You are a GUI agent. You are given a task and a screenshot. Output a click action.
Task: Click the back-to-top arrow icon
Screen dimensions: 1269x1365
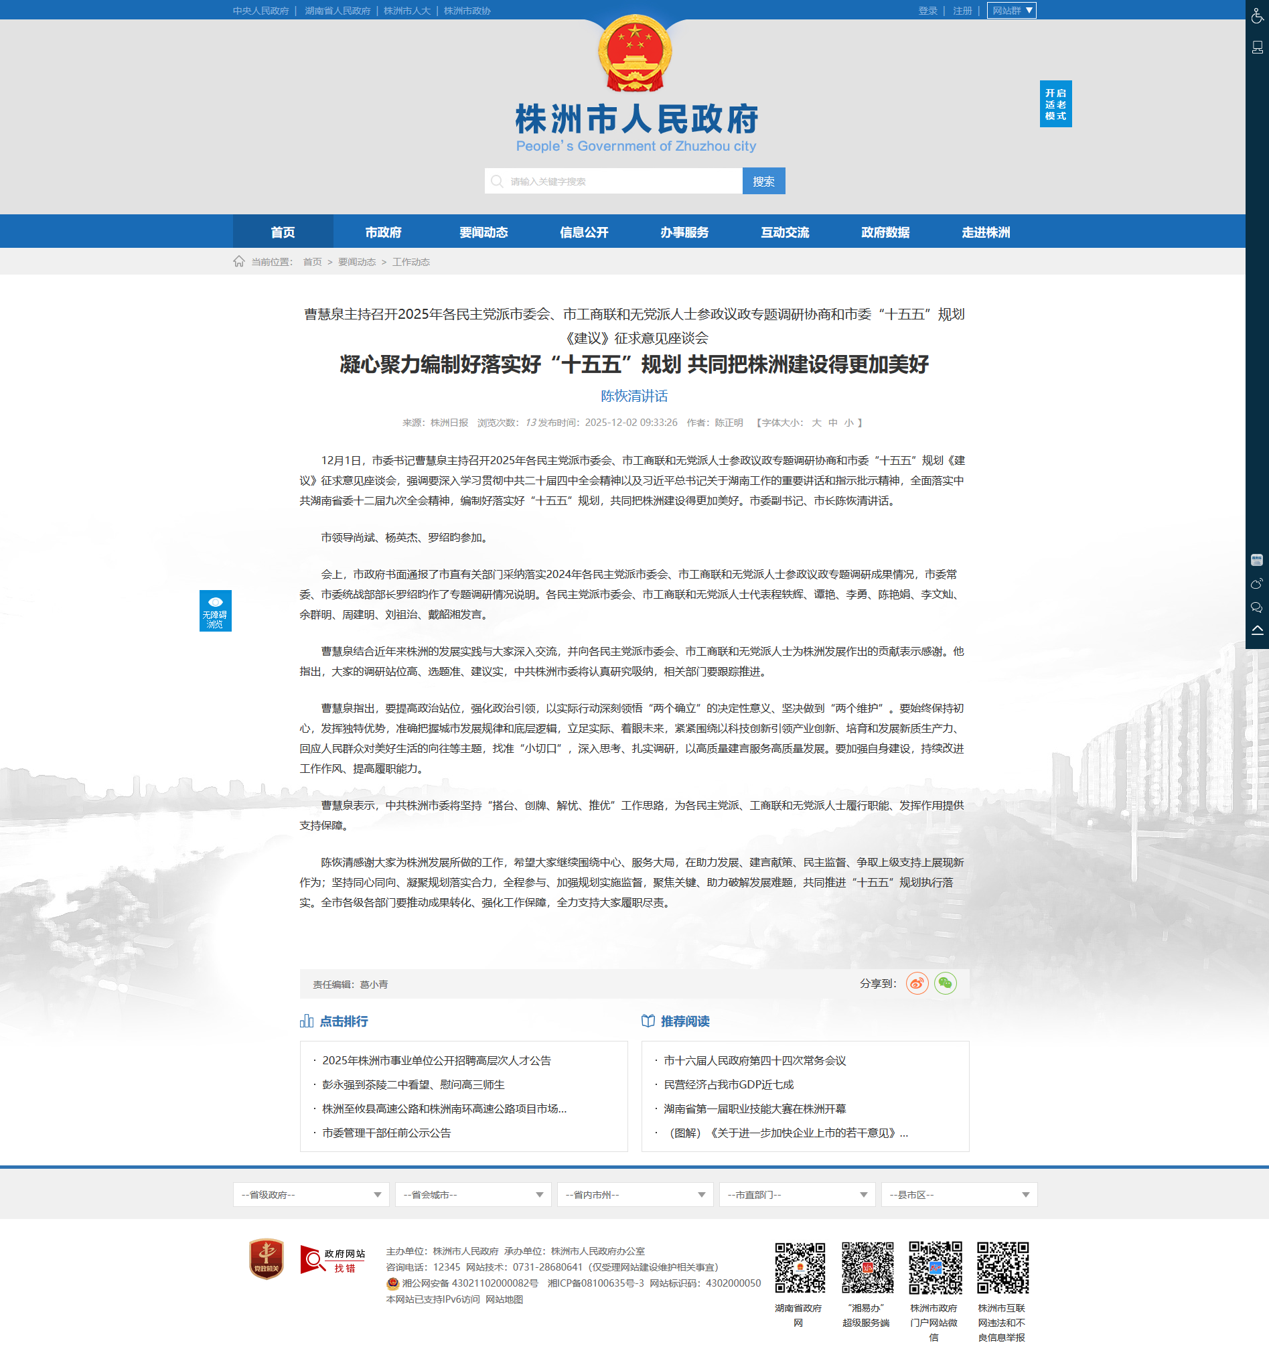[x=1256, y=630]
